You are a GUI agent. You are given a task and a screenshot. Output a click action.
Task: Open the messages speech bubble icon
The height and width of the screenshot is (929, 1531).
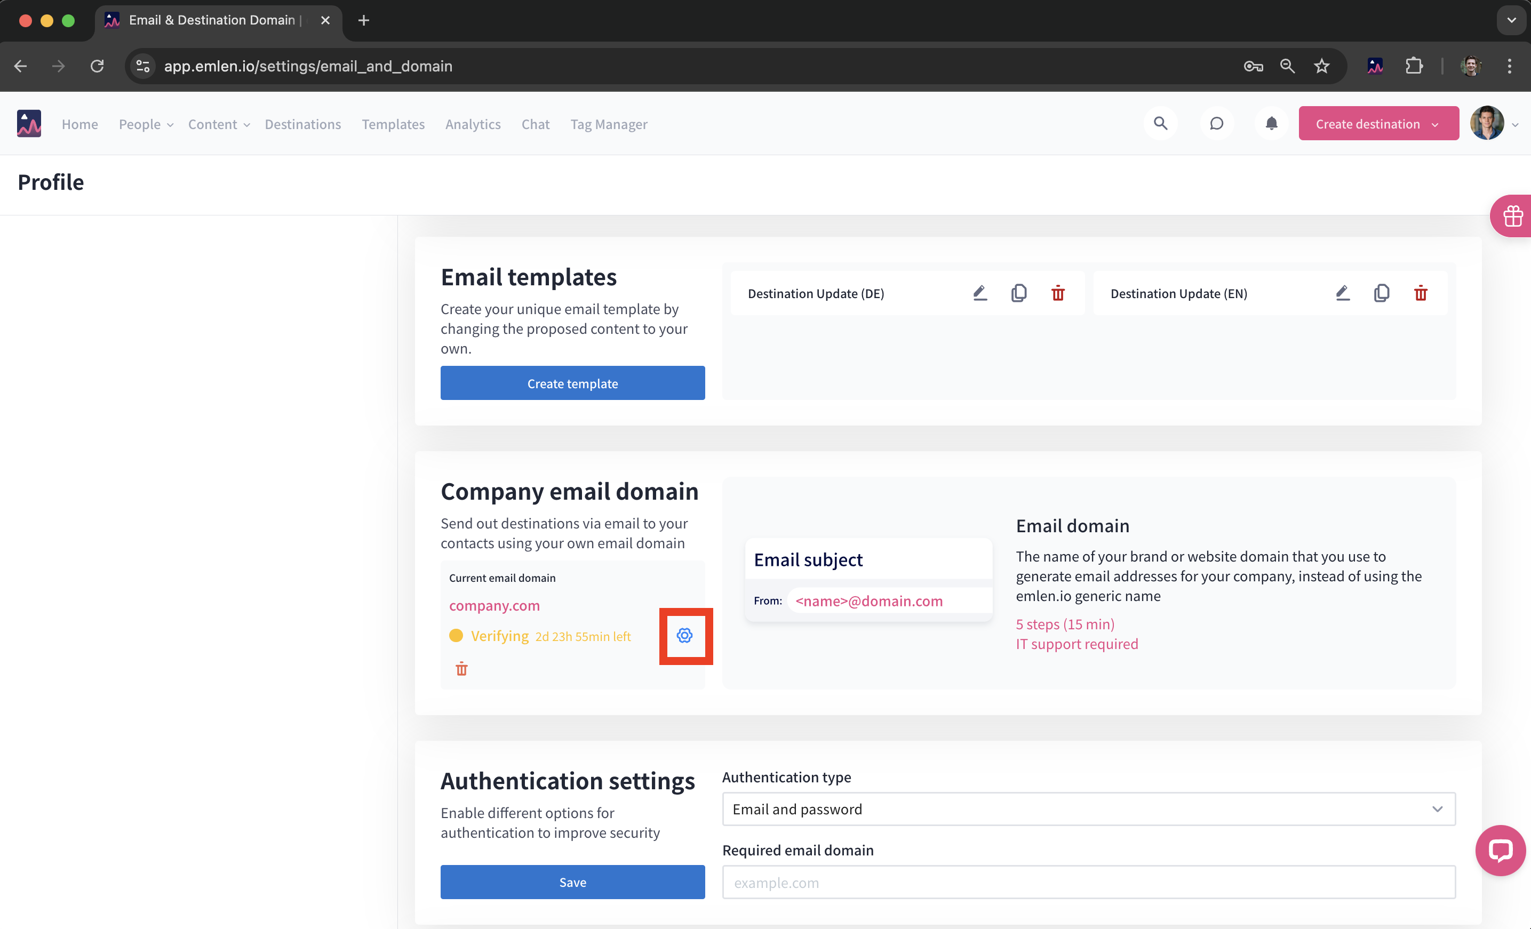[1216, 124]
